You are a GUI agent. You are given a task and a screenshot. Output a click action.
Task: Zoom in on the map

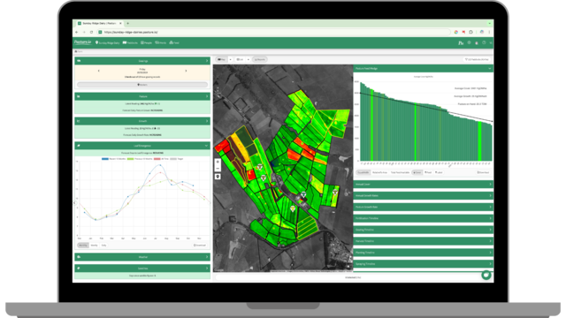point(218,162)
